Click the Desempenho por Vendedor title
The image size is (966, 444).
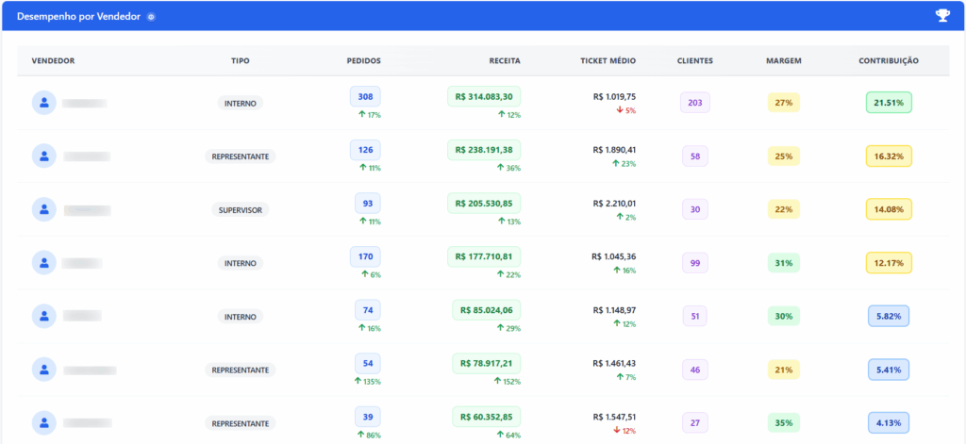point(79,17)
